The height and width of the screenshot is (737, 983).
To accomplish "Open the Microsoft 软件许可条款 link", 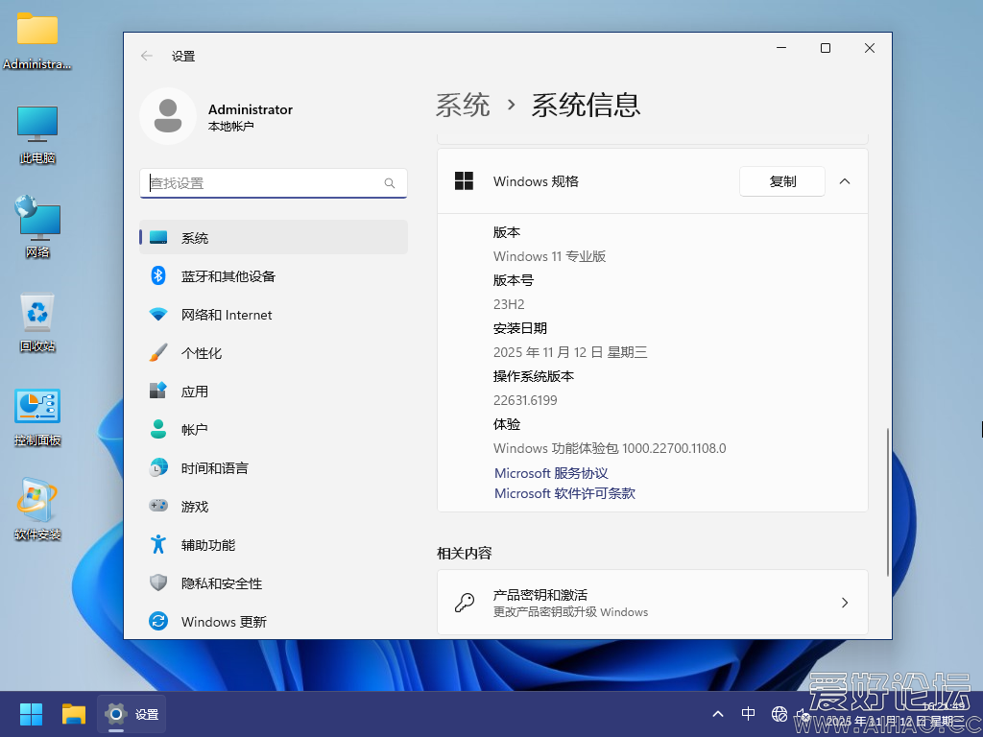I will click(x=564, y=493).
